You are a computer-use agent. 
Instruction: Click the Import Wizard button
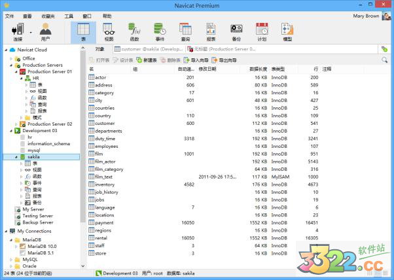tap(196, 60)
